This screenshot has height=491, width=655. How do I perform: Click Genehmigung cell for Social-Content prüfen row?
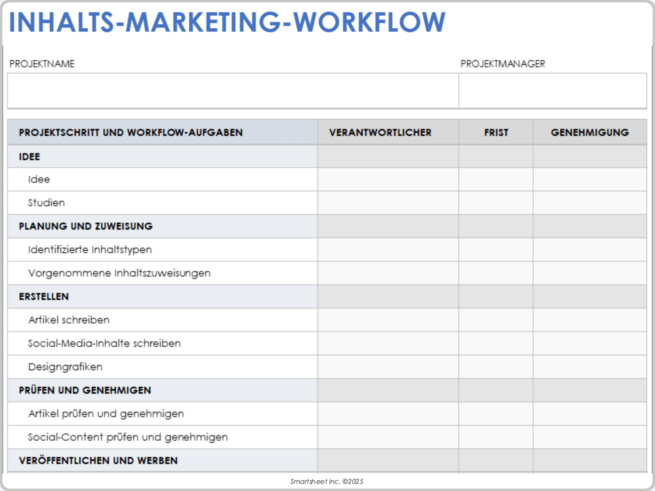tap(590, 437)
